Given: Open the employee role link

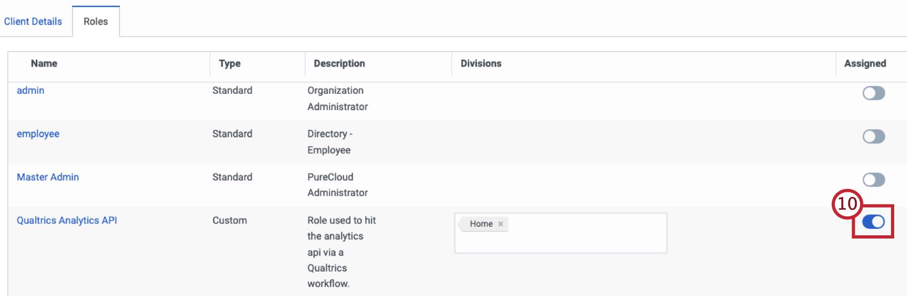Looking at the screenshot, I should point(38,134).
